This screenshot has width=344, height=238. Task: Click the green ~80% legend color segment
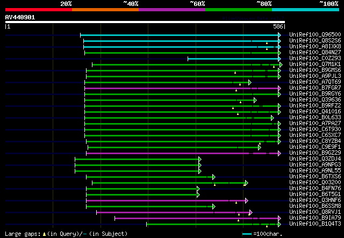(x=239, y=10)
